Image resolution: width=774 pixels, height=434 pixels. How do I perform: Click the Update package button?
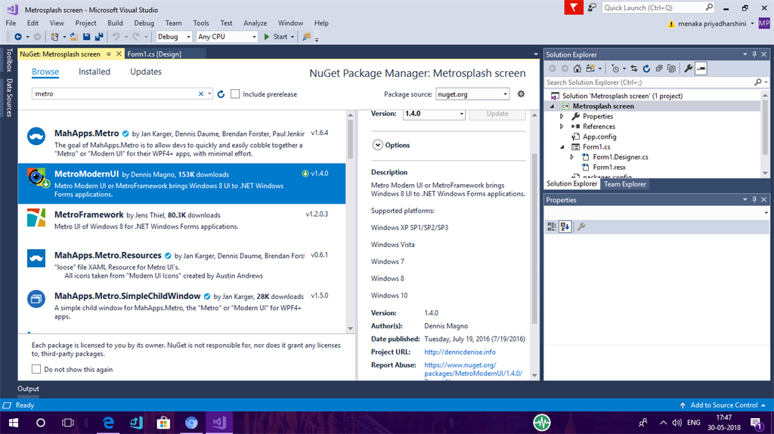pos(497,113)
